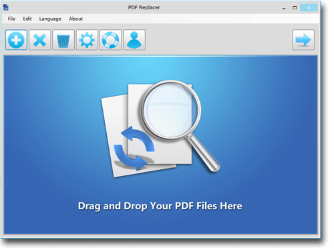Image resolution: width=334 pixels, height=248 pixels.
Task: Click the PDF Replacer window title text
Action: pyautogui.click(x=144, y=7)
